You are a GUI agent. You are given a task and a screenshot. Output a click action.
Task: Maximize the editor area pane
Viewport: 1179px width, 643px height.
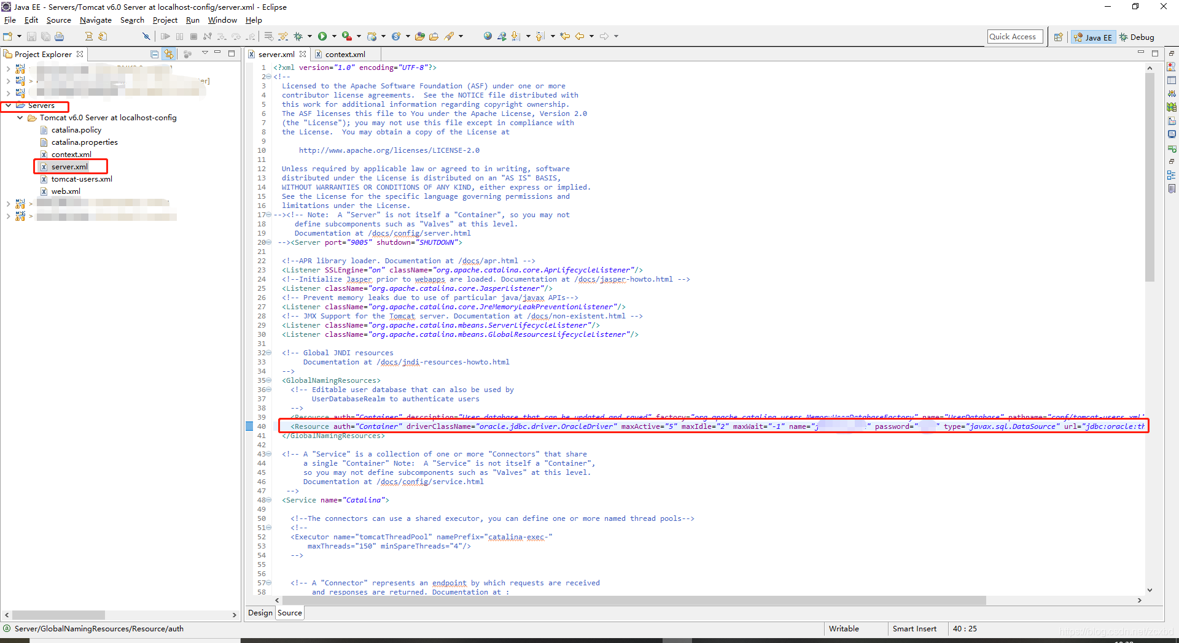pyautogui.click(x=1155, y=53)
